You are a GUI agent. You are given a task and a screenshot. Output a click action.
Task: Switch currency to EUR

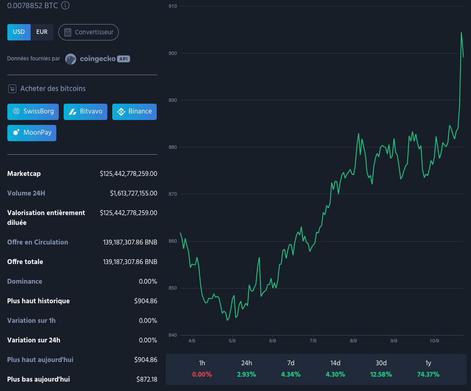pyautogui.click(x=42, y=32)
